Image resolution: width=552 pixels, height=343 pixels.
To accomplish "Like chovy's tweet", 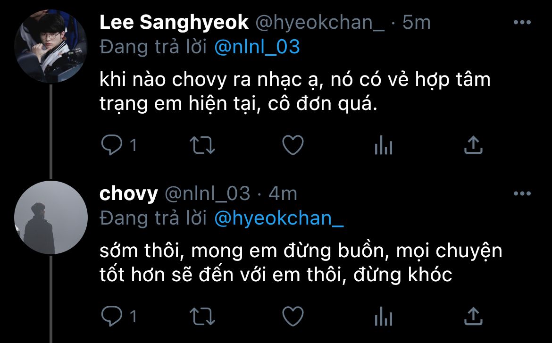I will pyautogui.click(x=293, y=316).
